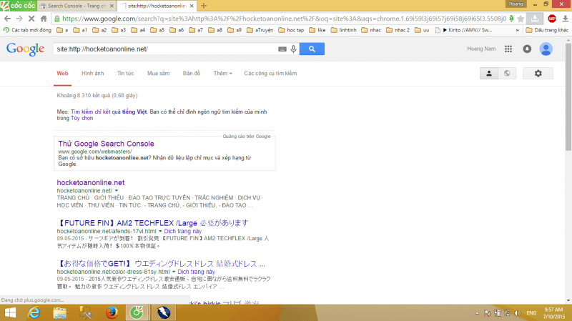The height and width of the screenshot is (321, 572).
Task: Open the FUTURE FIN AM2 TECHFLEX result
Action: pyautogui.click(x=153, y=223)
